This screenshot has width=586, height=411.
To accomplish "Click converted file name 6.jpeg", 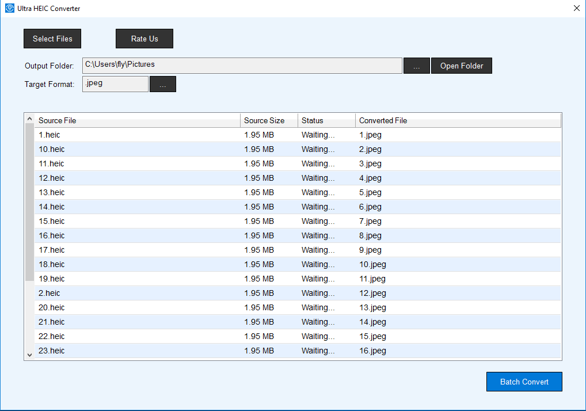I will (x=370, y=207).
